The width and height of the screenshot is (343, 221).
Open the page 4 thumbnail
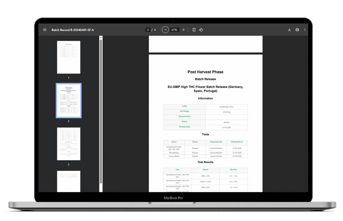69,181
